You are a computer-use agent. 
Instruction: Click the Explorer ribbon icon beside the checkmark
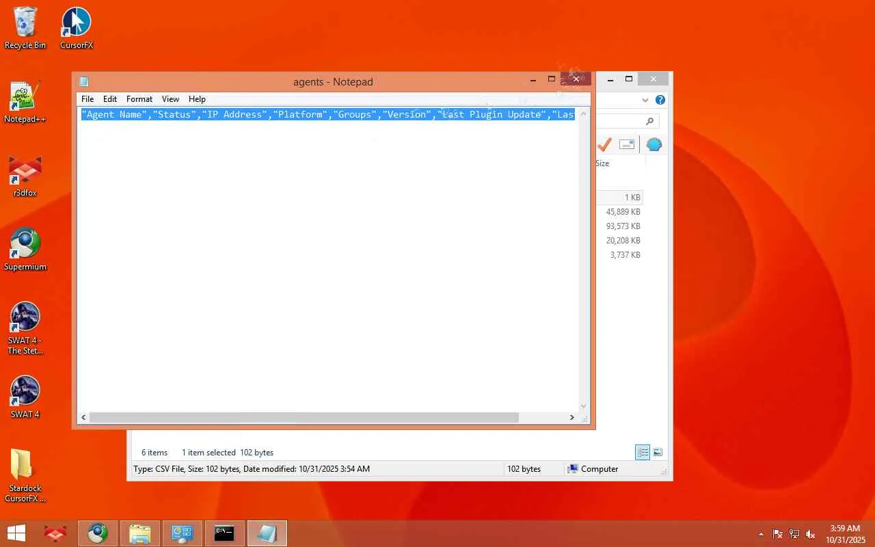pos(627,144)
